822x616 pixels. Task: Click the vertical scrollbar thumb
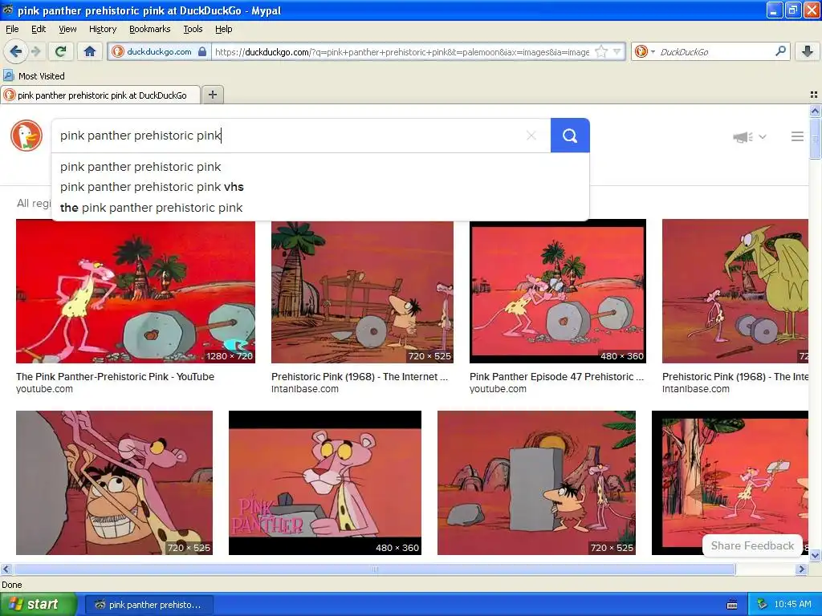[x=815, y=138]
